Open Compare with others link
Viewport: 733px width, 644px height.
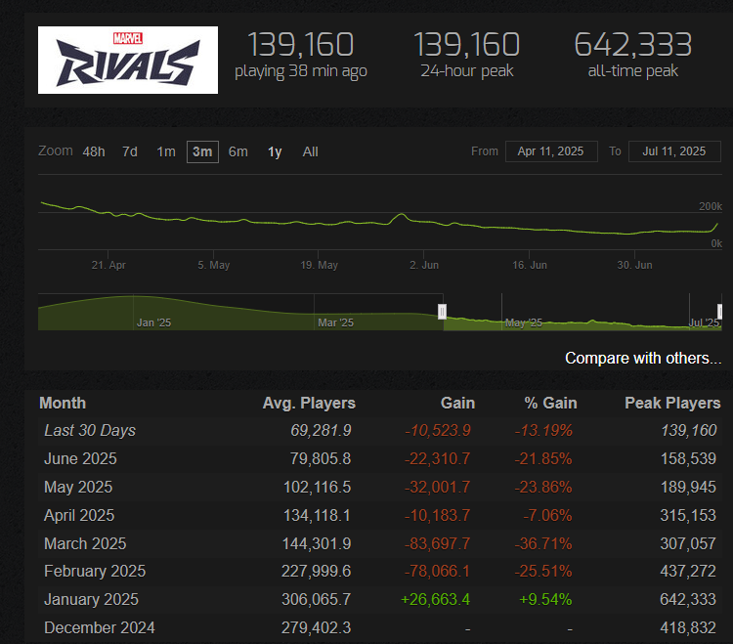[x=643, y=358]
